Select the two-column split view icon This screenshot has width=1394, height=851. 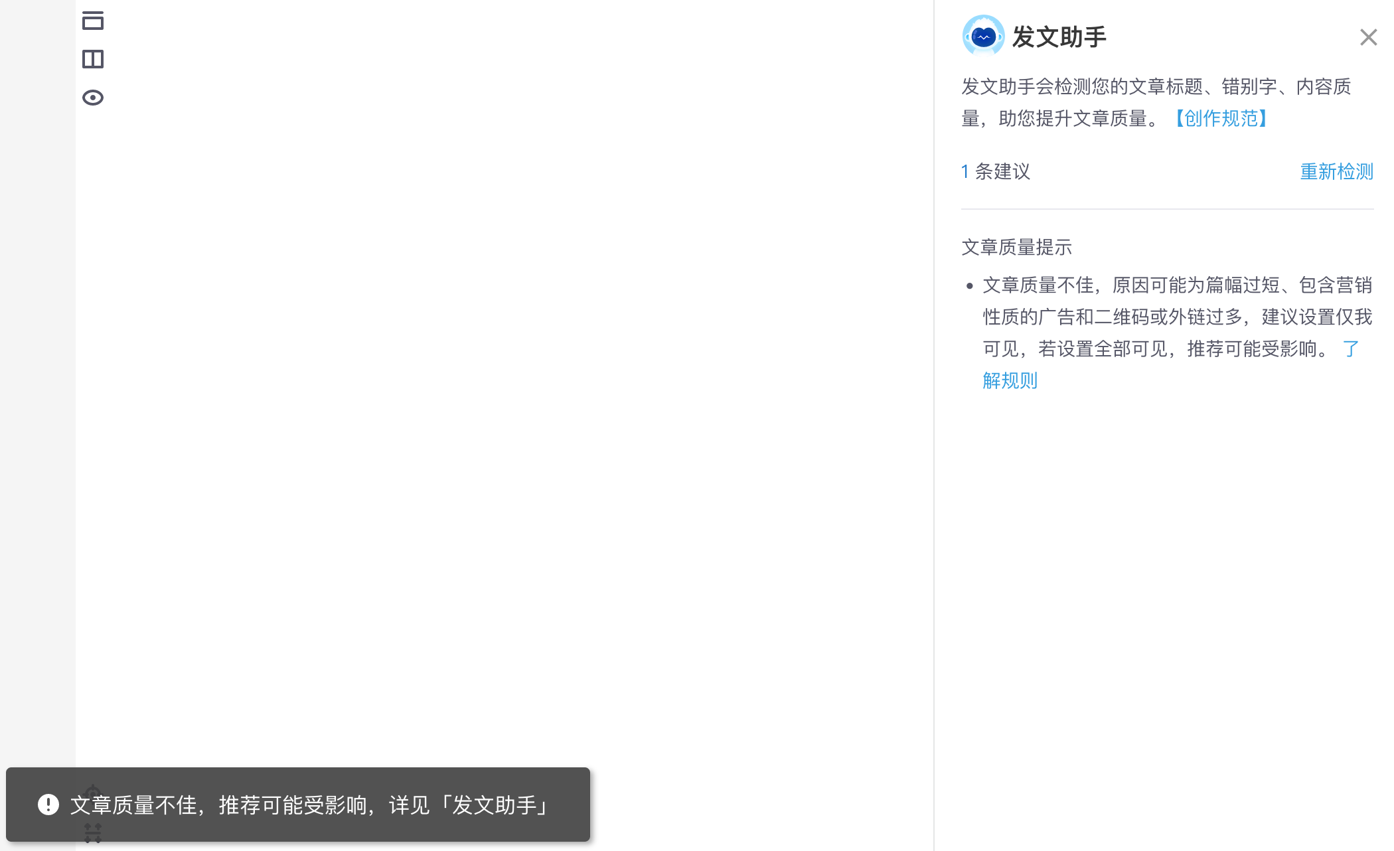coord(93,59)
